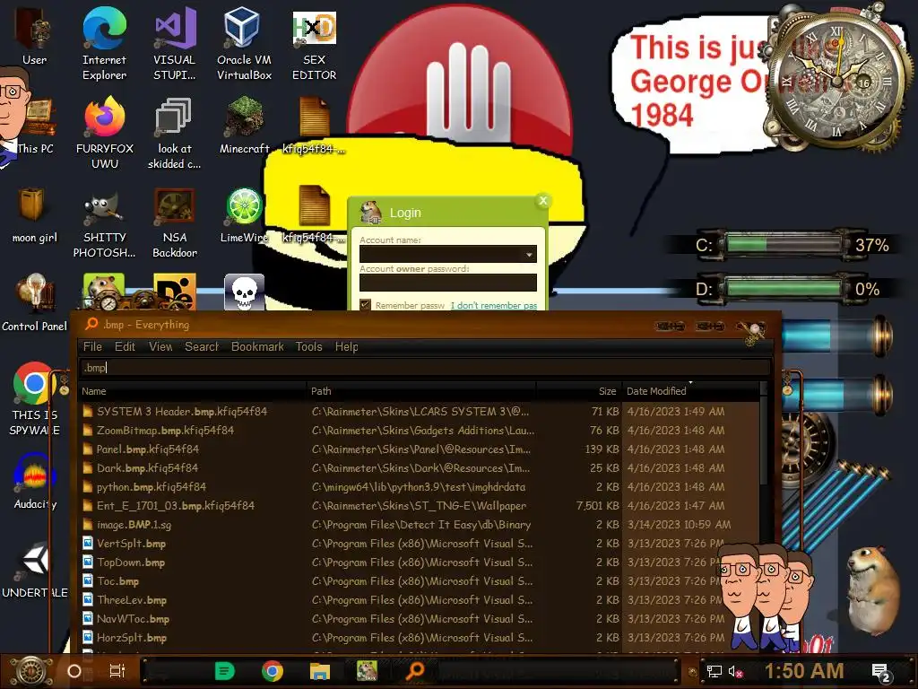
Task: Select the Panel.bmp.kfiq54f84 result
Action: (x=419, y=449)
